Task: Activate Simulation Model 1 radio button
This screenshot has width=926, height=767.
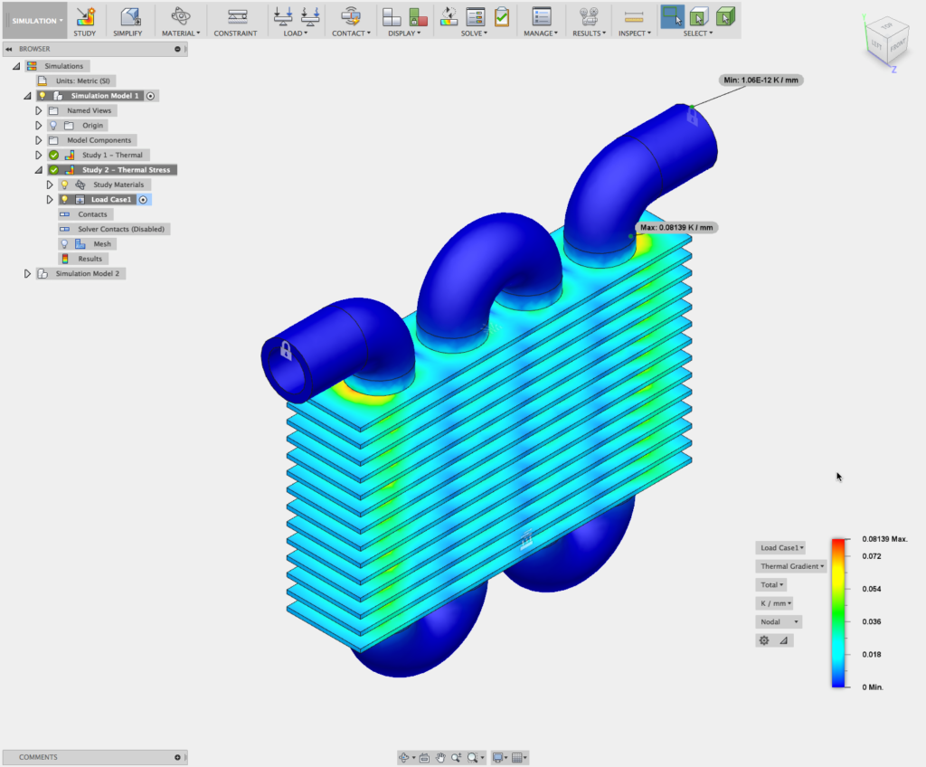Action: tap(151, 96)
